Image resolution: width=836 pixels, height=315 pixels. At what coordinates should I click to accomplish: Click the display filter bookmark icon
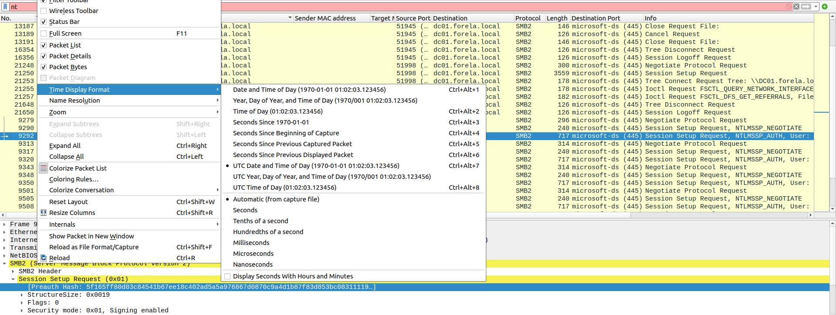(x=5, y=7)
